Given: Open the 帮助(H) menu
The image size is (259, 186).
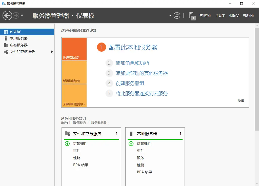Looking at the screenshot, I should pos(248,15).
